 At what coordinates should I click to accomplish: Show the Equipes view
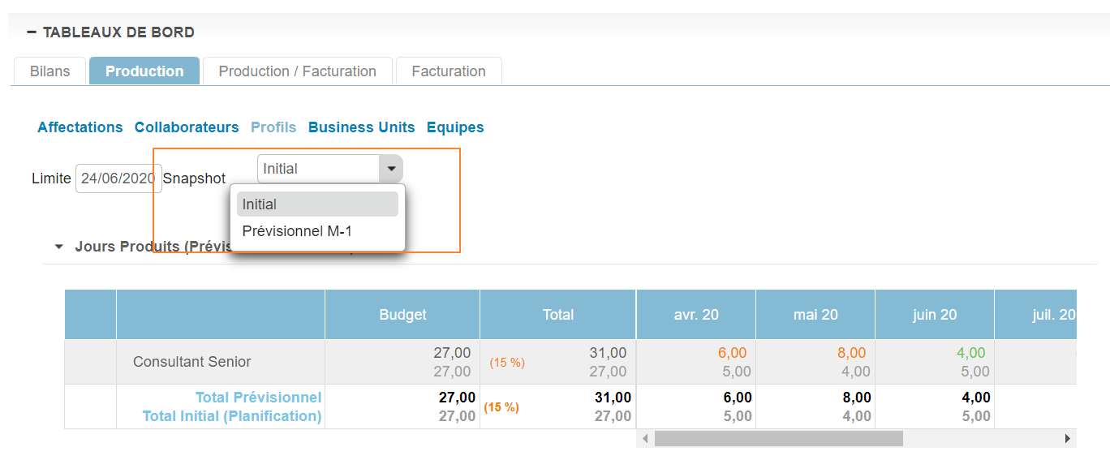pos(455,127)
